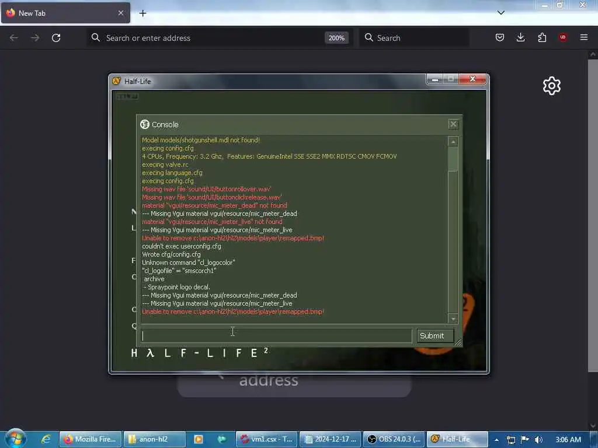Viewport: 598px width, 448px height.
Task: Click the console scrollbar up arrow
Action: (x=453, y=142)
